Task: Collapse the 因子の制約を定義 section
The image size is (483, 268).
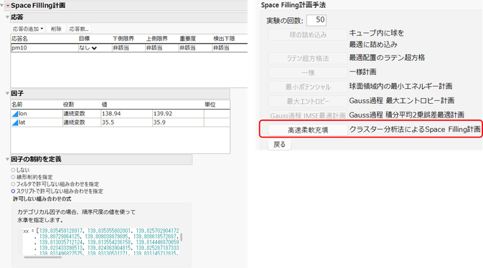Action: [x=7, y=159]
